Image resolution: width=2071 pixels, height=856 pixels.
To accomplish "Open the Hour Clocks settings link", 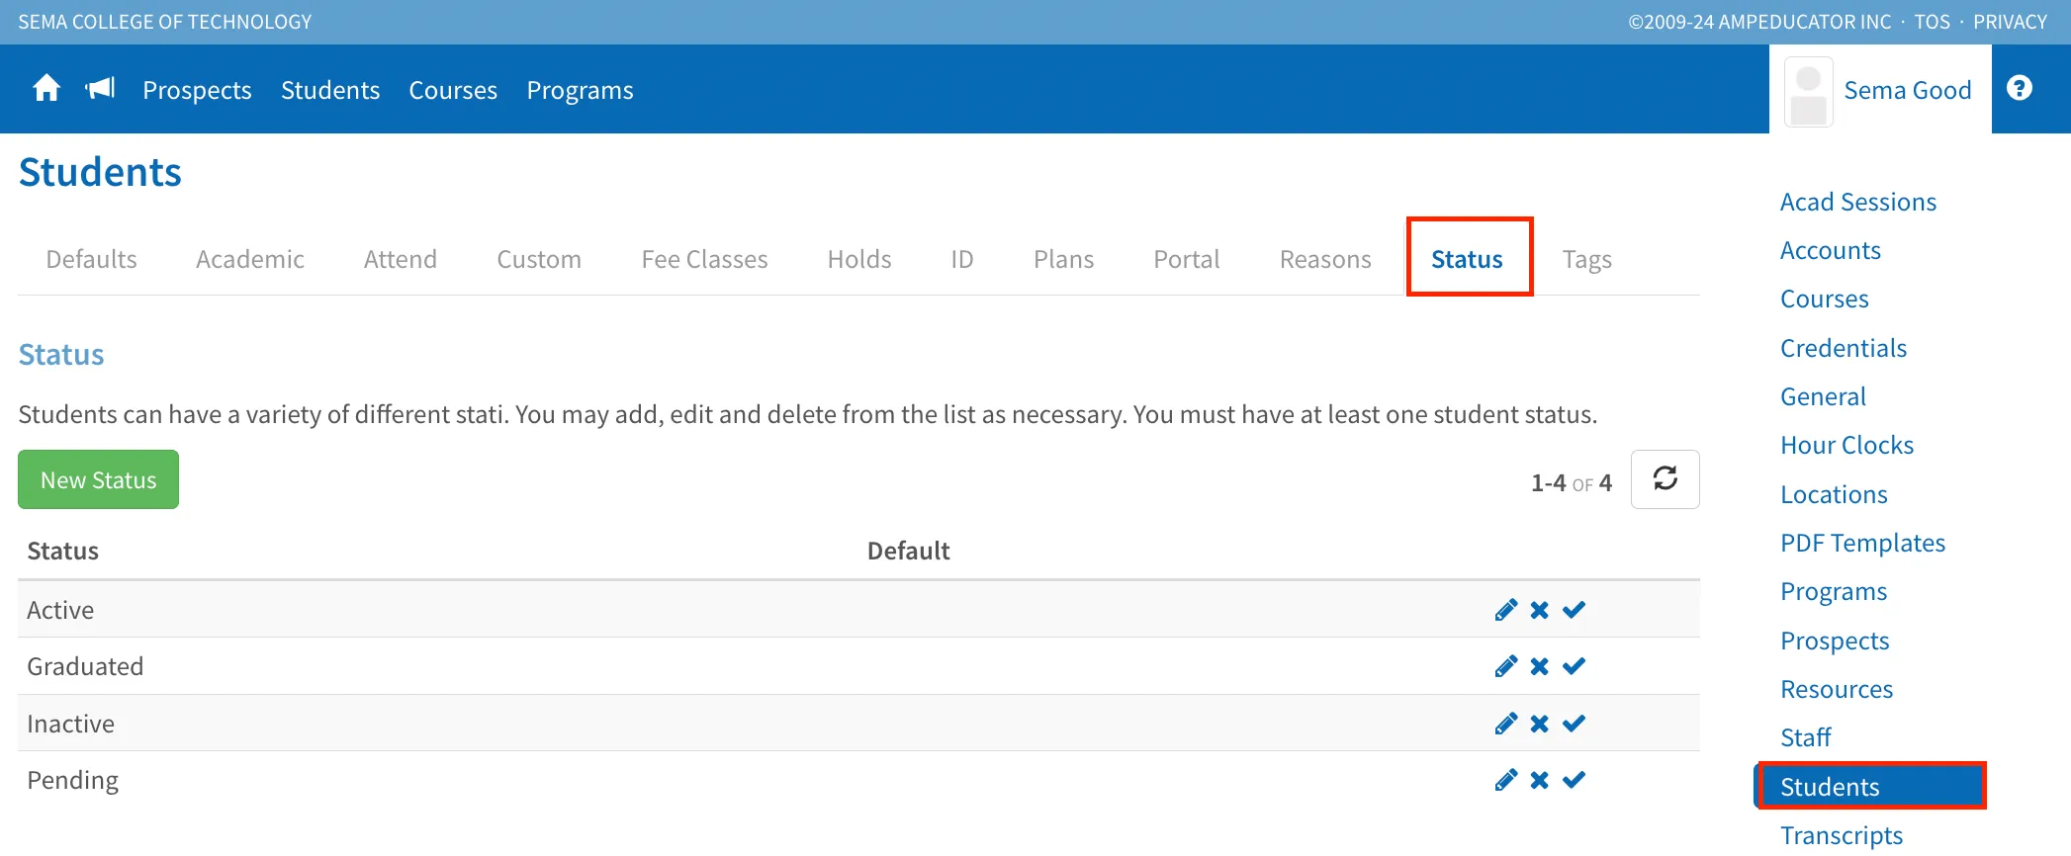I will (1846, 445).
